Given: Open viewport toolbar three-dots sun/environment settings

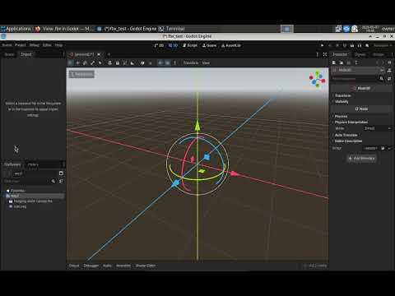Looking at the screenshot, I should click(x=174, y=62).
